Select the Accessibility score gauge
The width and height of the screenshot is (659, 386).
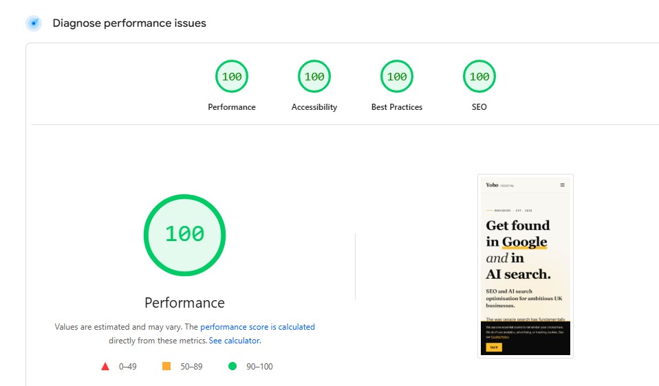coord(314,76)
